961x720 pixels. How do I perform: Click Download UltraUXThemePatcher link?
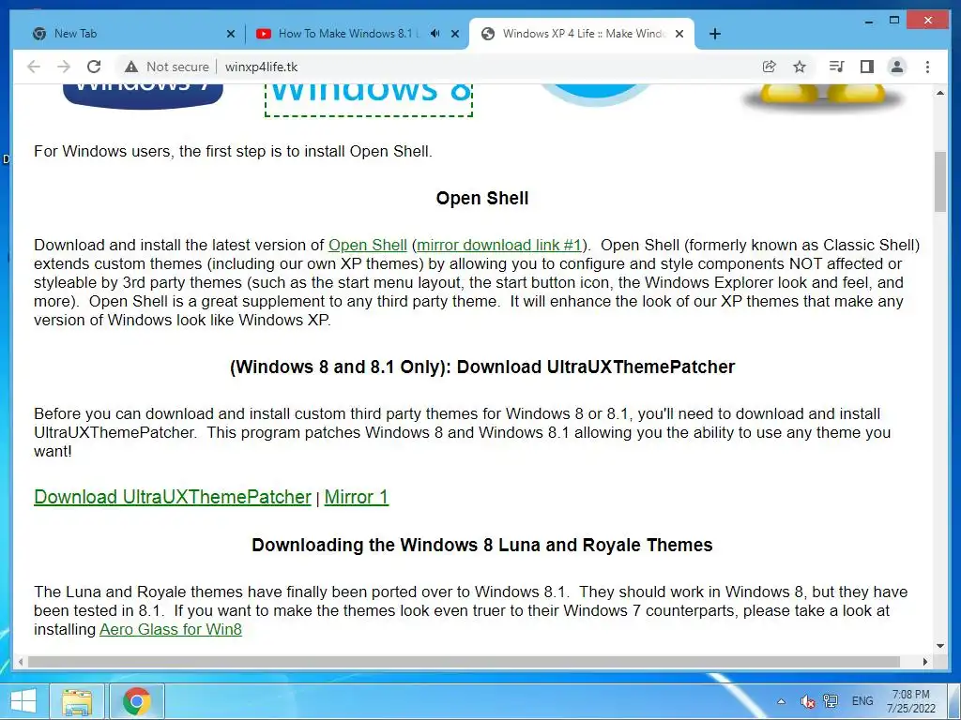click(173, 497)
